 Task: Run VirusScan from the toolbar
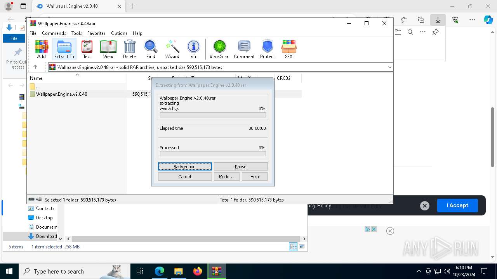[219, 49]
